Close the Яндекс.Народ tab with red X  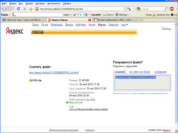coord(90,20)
